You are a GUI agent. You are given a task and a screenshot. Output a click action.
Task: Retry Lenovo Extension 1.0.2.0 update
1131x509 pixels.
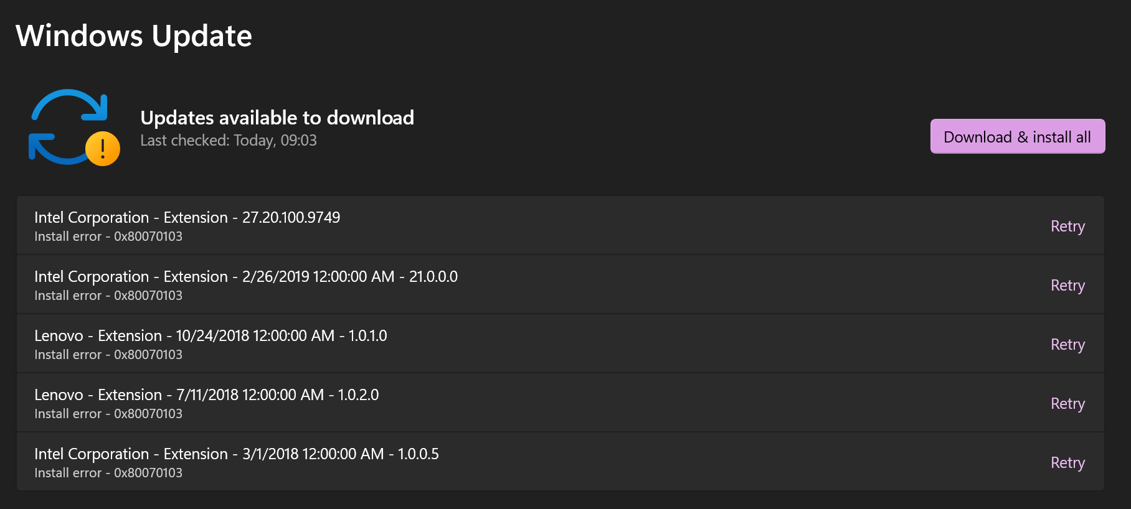pos(1067,403)
